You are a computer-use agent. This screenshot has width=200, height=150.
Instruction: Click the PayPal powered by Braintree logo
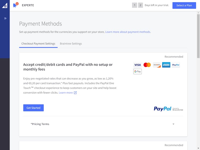point(168,109)
